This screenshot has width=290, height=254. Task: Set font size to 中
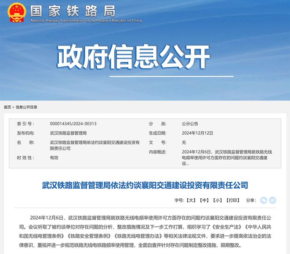pos(204,200)
